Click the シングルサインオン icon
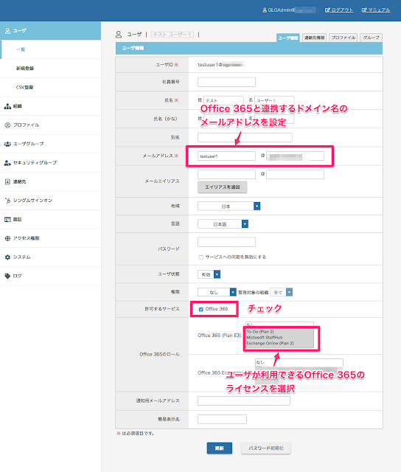The height and width of the screenshot is (472, 401). tap(7, 201)
